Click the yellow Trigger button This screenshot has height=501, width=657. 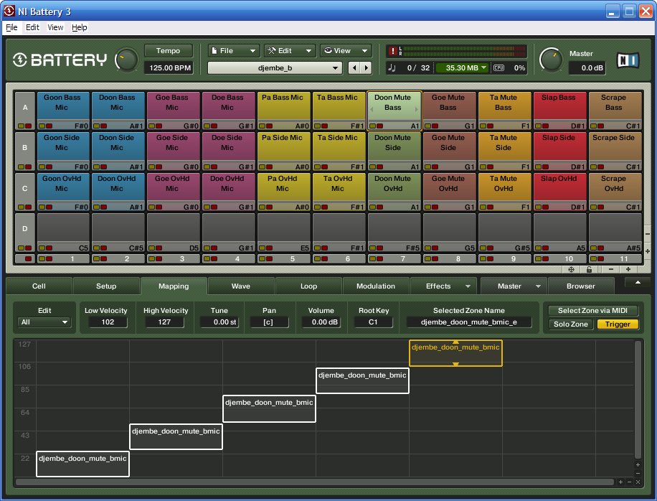click(618, 324)
